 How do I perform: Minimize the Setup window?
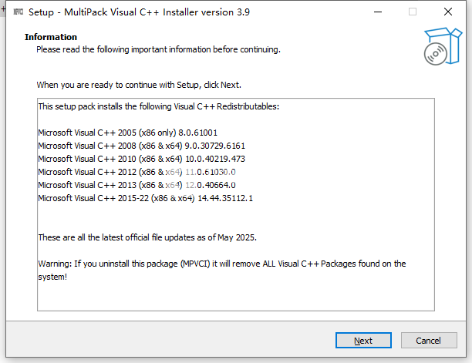coord(378,12)
